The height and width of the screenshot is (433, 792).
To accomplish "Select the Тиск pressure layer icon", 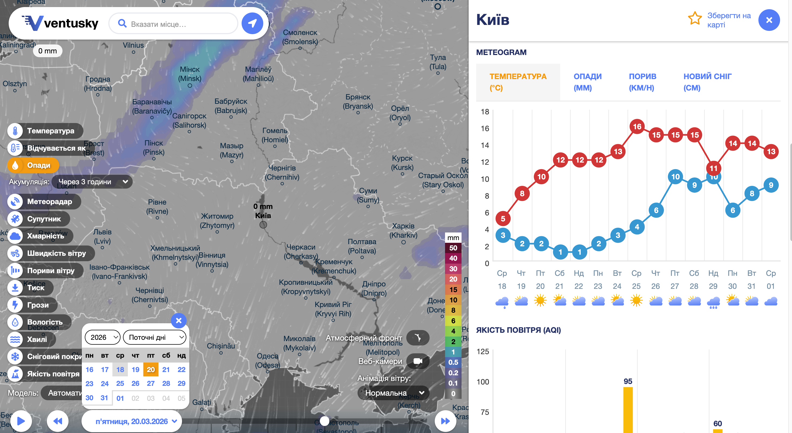I will point(15,288).
